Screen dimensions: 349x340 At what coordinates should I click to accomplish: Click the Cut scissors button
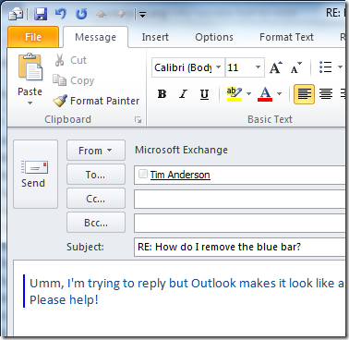click(70, 60)
